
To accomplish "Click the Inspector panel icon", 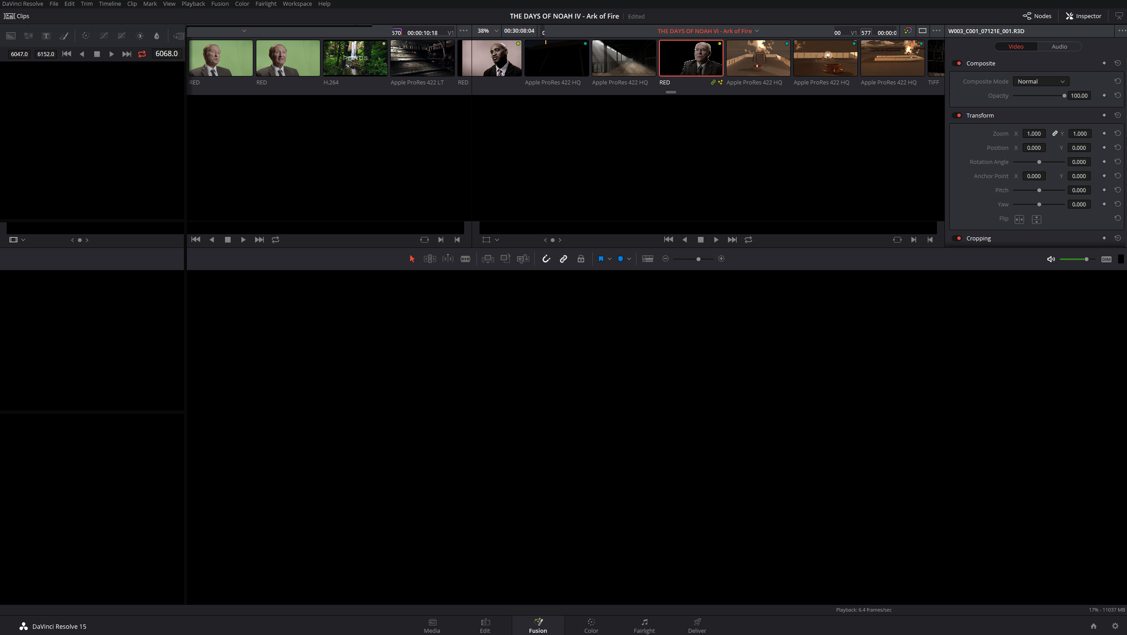I will coord(1070,15).
